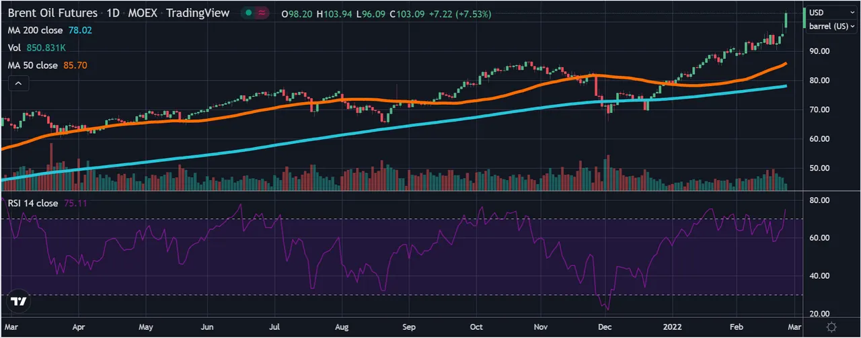Click the RSI value 75.11
The image size is (861, 338).
[76, 203]
